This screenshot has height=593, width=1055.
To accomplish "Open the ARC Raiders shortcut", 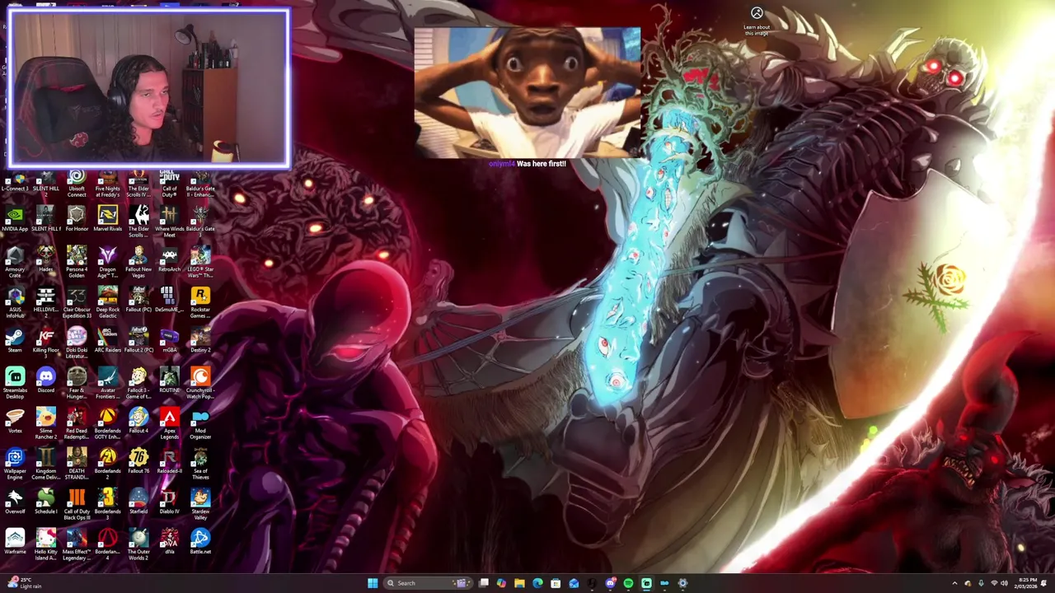I will (107, 341).
